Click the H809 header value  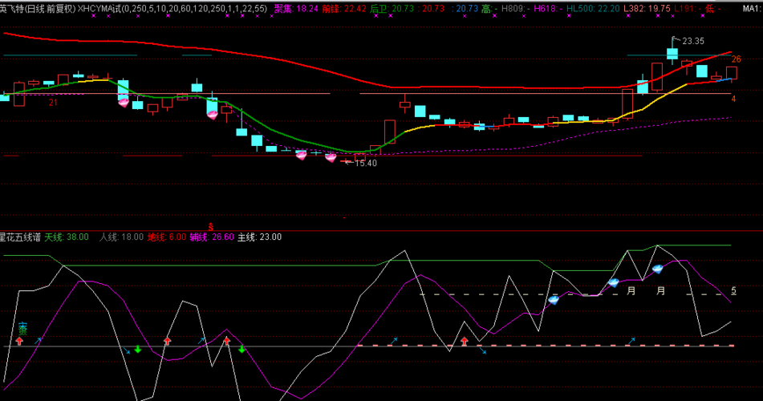coord(515,9)
